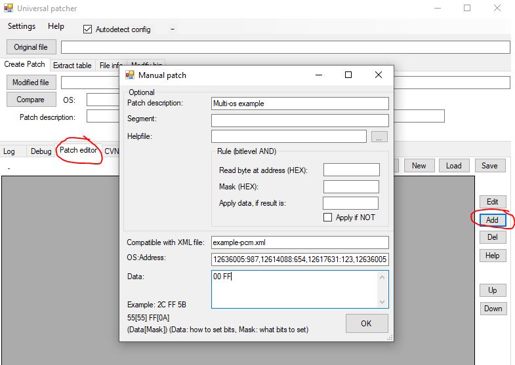Open the Help menu

point(56,26)
